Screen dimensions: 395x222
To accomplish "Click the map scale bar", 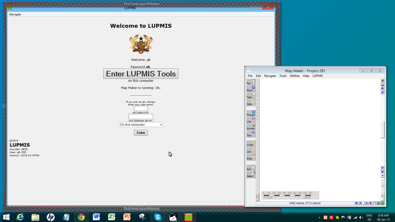I will [290, 195].
